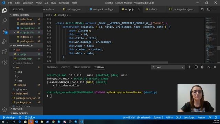Open .gitignore in the file tree
This screenshot has height=124, width=220.
[26, 89]
